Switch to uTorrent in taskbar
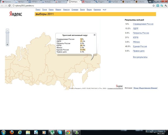The height and width of the screenshot is (135, 168). [x=52, y=132]
